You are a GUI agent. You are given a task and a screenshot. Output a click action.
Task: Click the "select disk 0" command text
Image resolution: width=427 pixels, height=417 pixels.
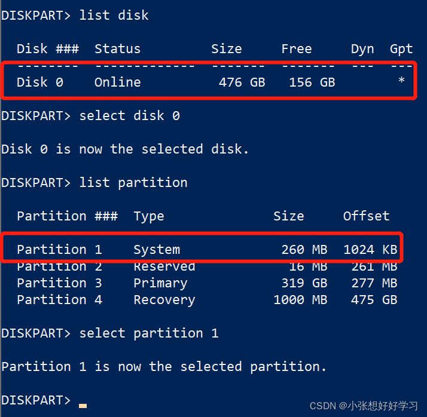(129, 116)
